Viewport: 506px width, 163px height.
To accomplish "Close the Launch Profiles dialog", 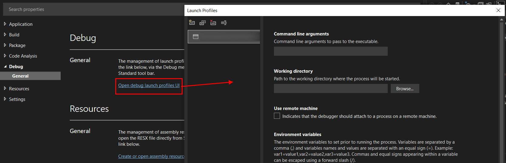I will tap(498, 10).
